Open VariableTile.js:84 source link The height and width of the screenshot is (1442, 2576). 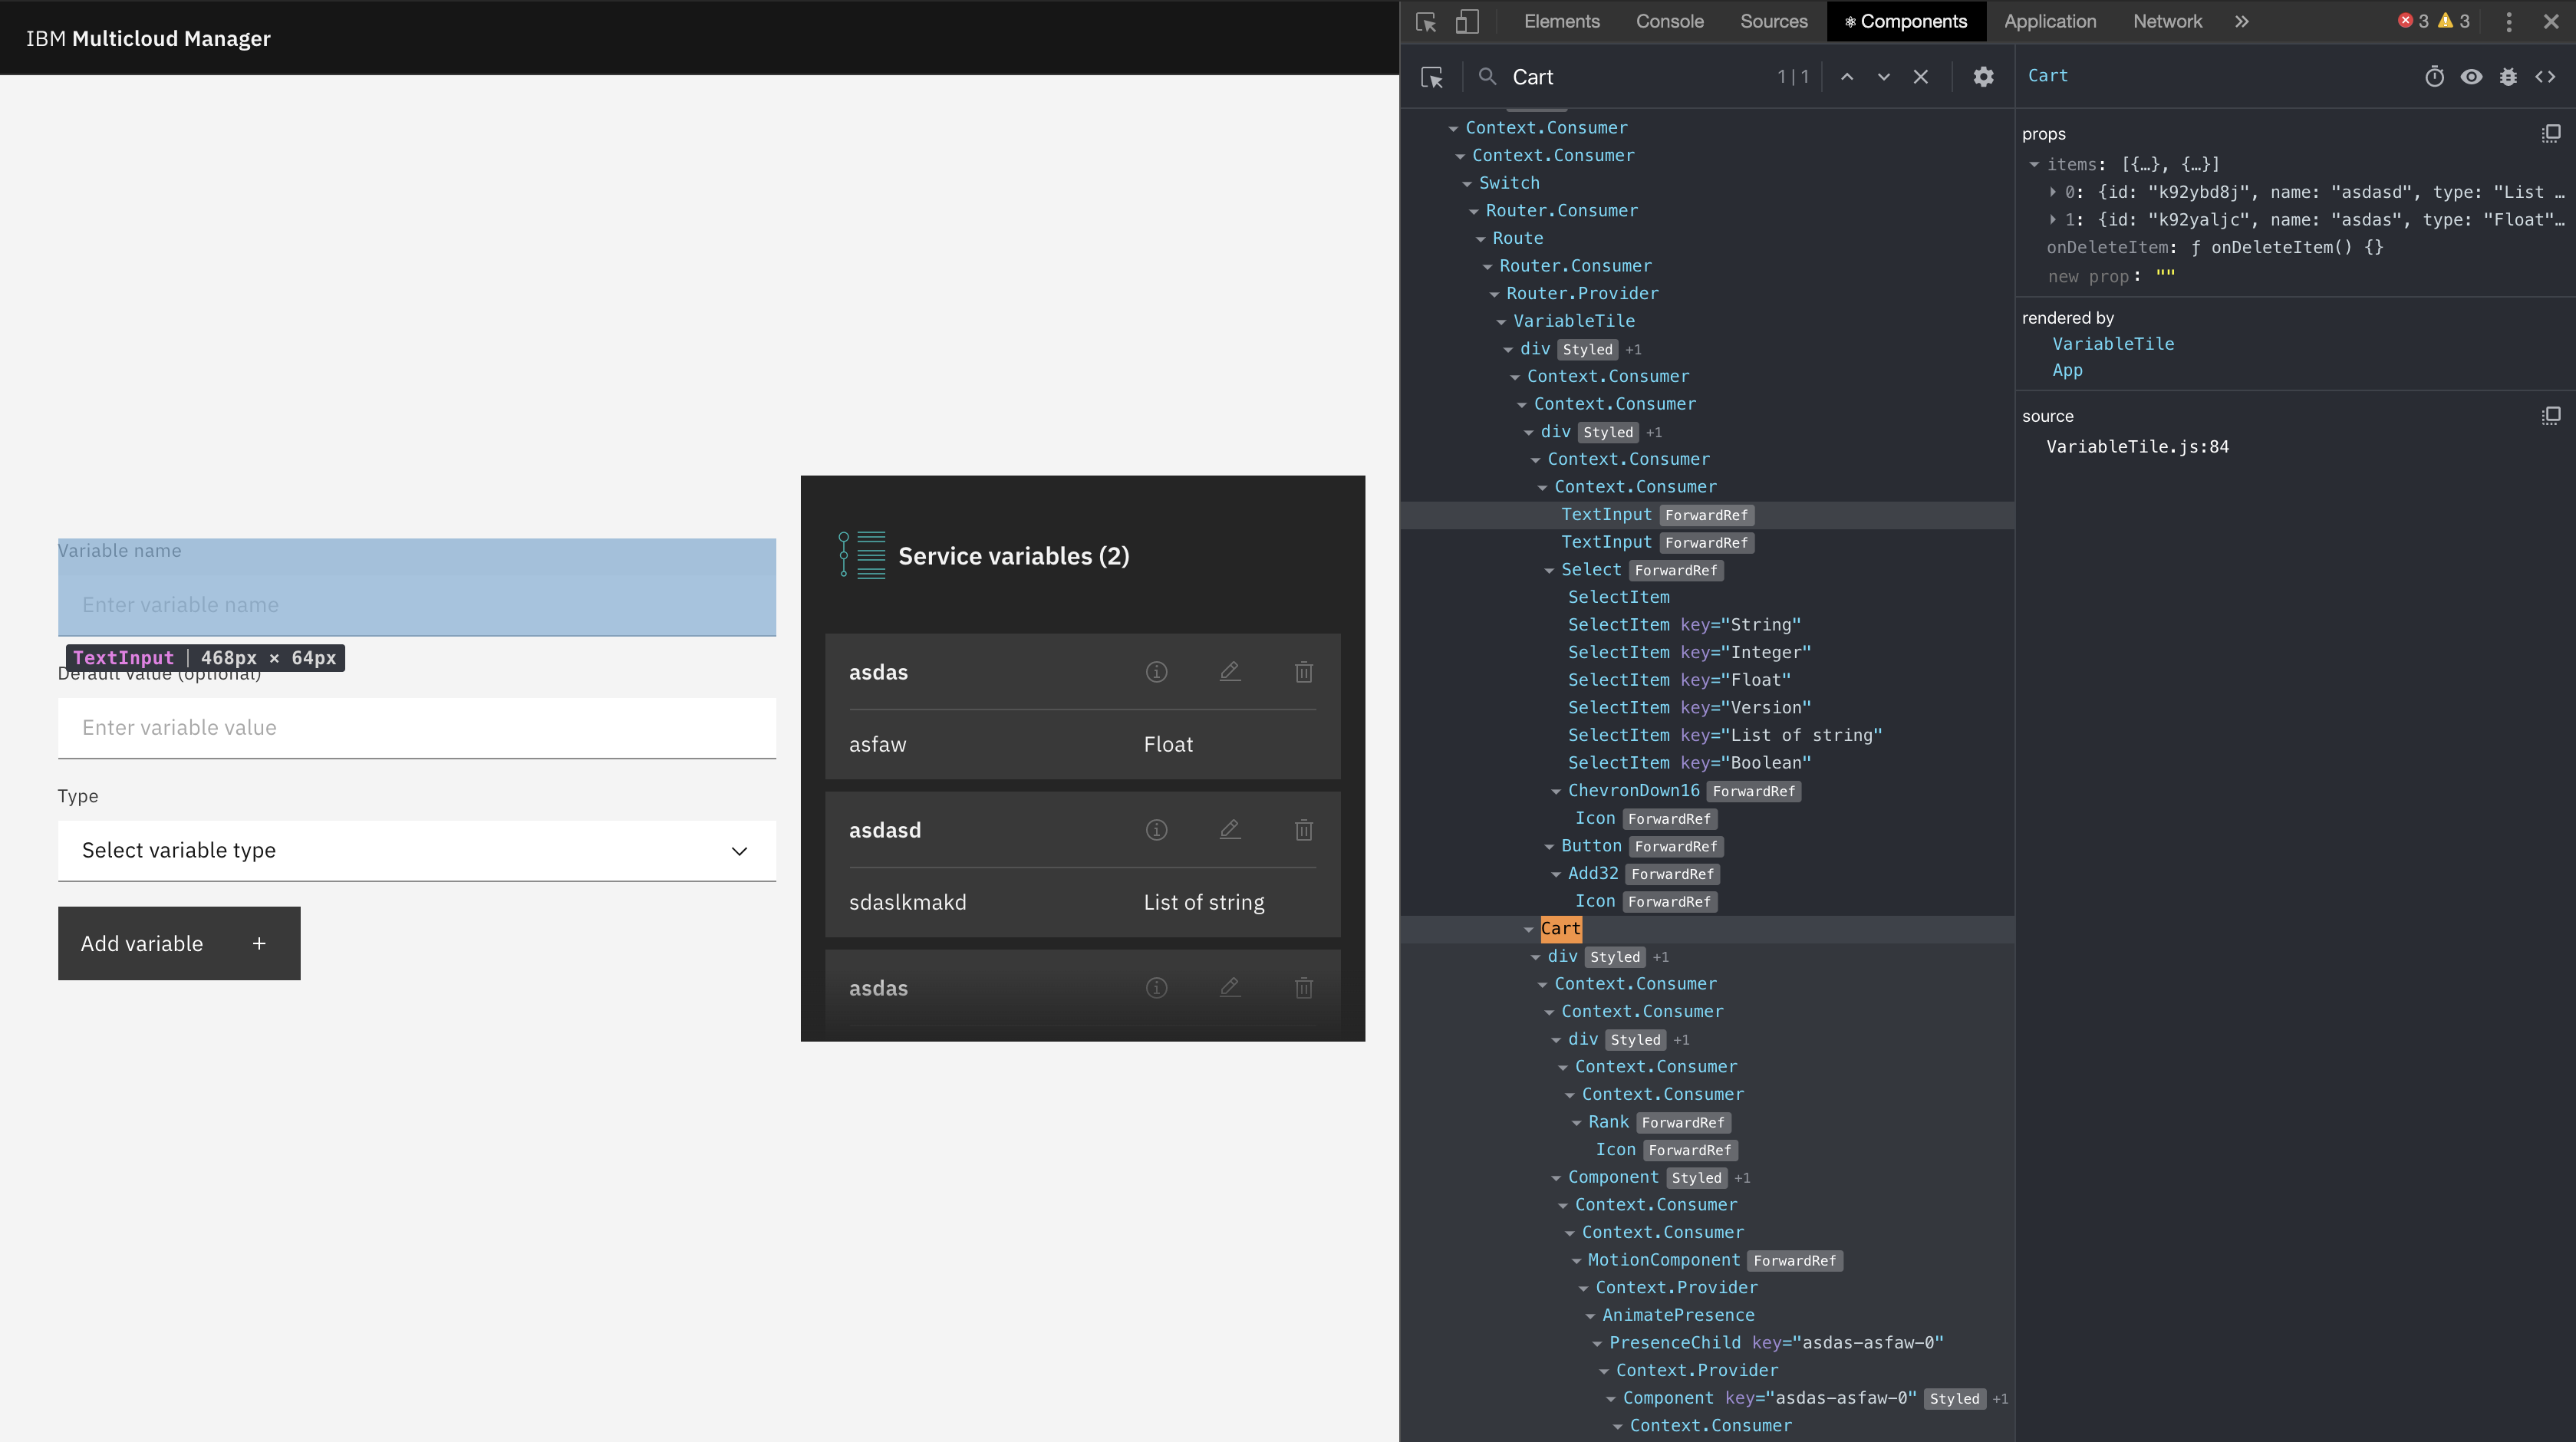coord(2138,447)
